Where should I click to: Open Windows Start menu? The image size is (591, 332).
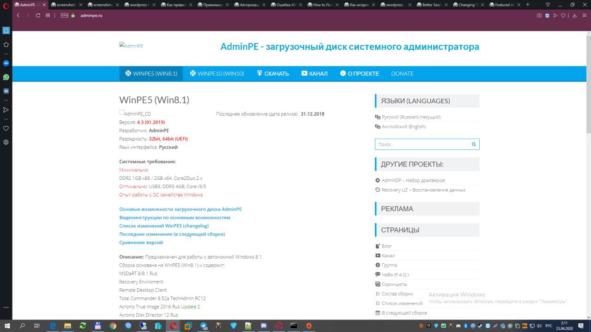[7, 326]
